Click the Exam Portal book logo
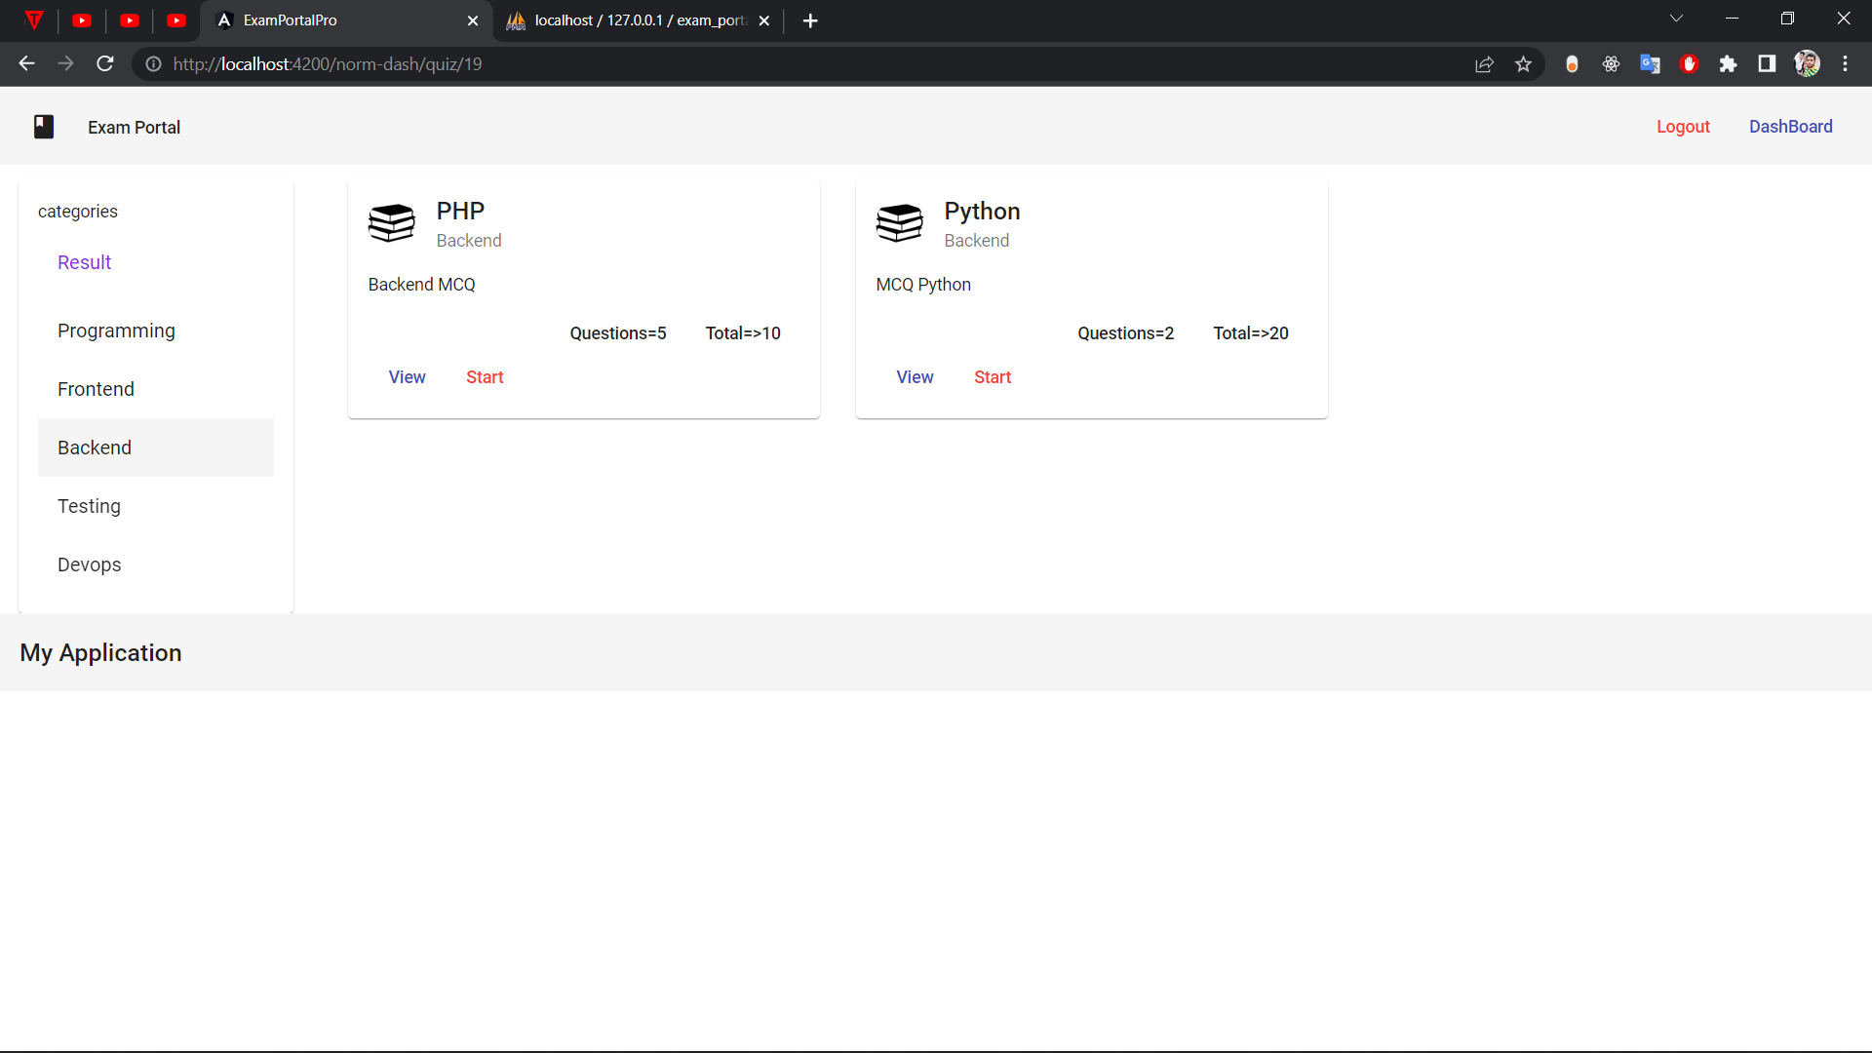Viewport: 1872px width, 1053px height. [44, 127]
